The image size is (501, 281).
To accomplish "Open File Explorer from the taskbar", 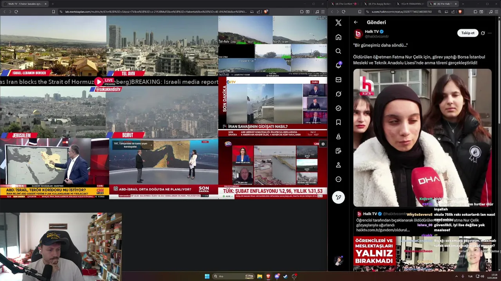I will click(260, 276).
